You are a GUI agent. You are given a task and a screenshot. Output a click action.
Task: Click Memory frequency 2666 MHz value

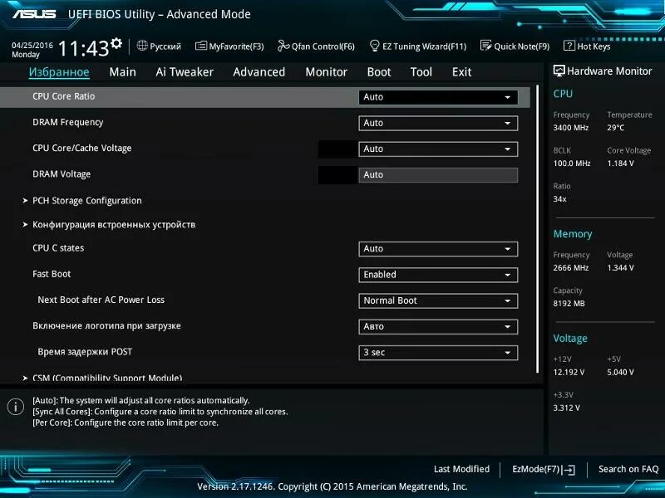click(x=570, y=267)
